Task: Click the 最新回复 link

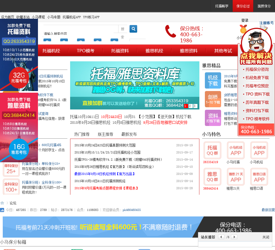Action: [x=268, y=210]
